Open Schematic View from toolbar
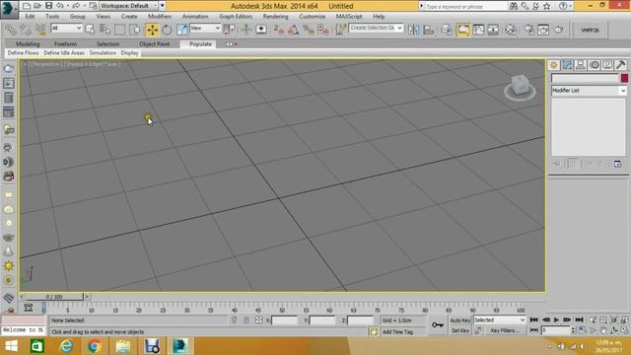The width and height of the screenshot is (631, 355). [493, 30]
